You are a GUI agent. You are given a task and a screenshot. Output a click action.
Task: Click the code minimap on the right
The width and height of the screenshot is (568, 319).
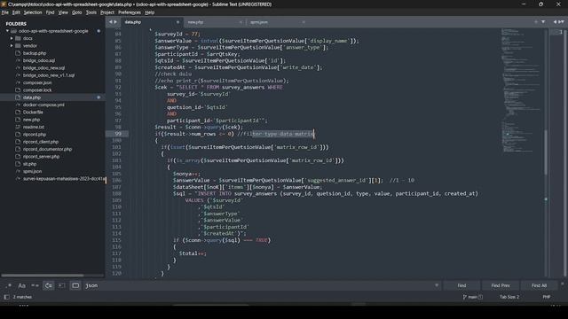[521, 90]
